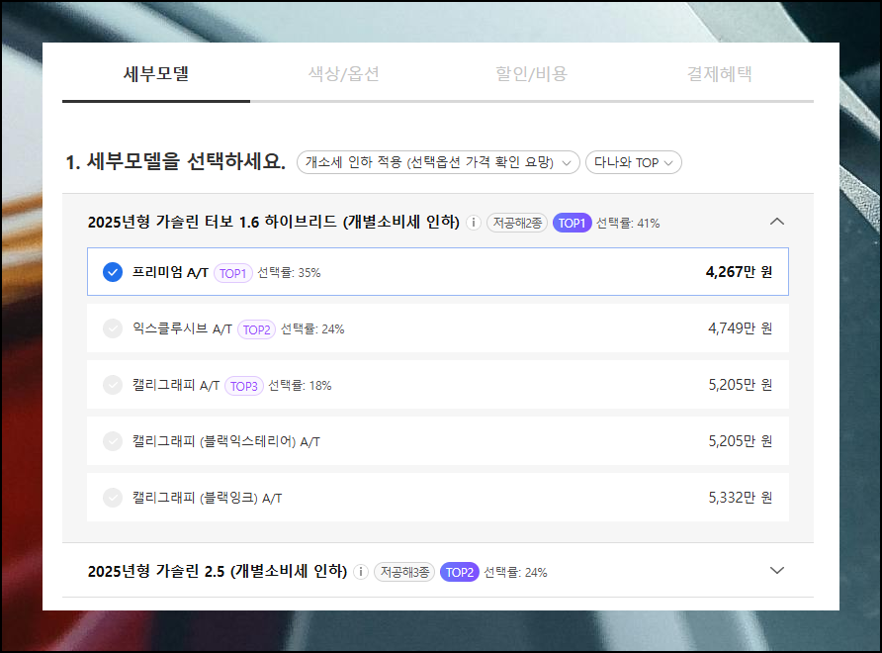This screenshot has width=882, height=653.
Task: Select the 캘리그래피 A/T TOP3 trim radio
Action: 113,385
